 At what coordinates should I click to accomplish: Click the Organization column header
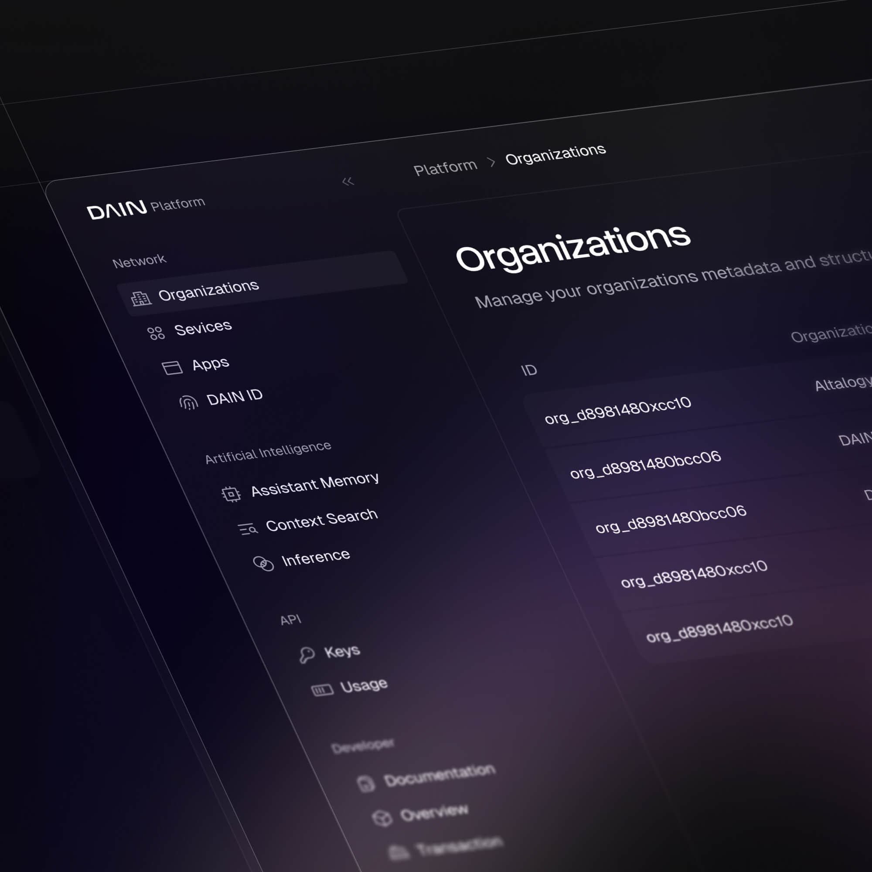831,334
